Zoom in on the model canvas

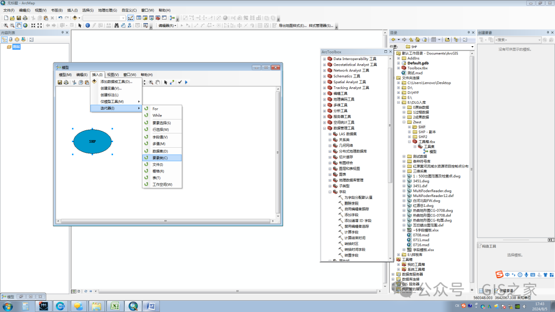click(x=151, y=82)
